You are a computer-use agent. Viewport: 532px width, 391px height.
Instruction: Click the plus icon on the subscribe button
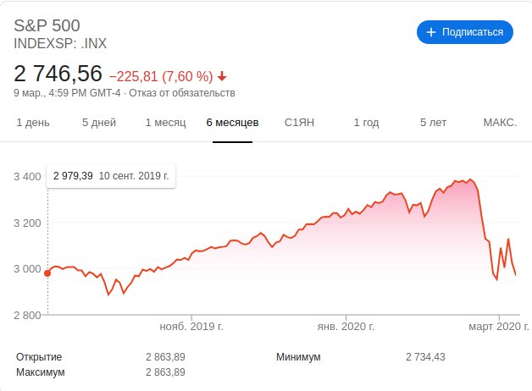430,32
